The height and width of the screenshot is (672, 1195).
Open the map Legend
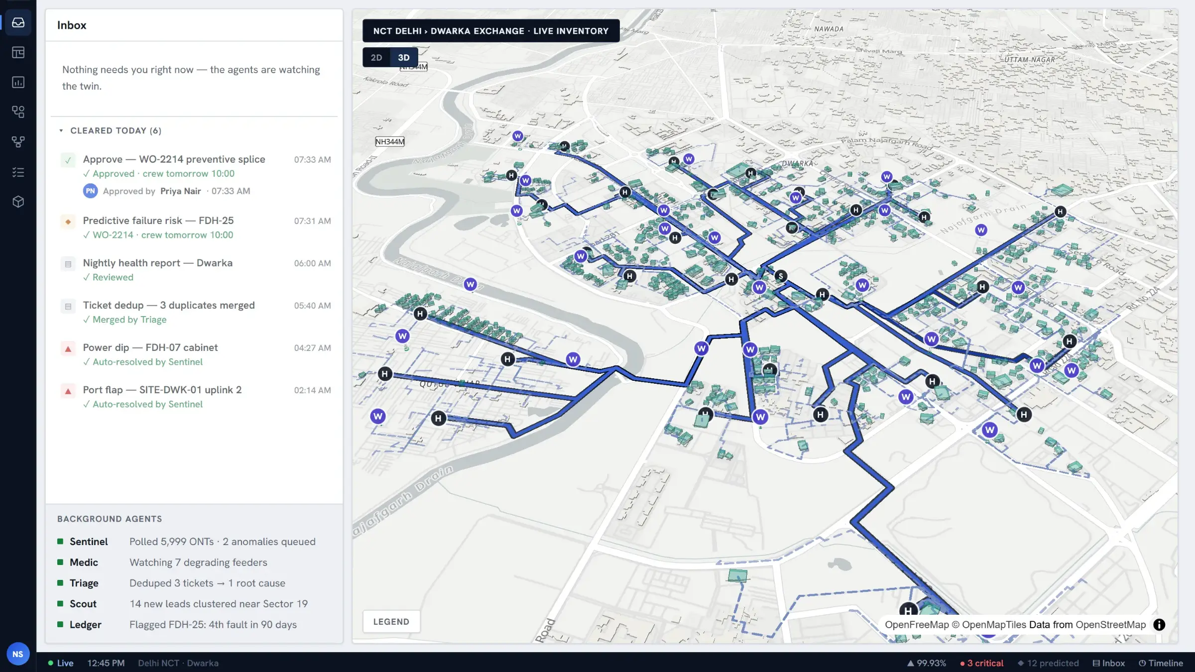[391, 622]
